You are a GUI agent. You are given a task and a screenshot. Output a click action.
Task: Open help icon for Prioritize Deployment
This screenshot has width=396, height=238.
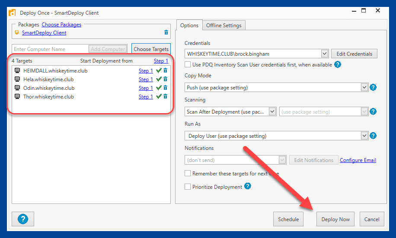[247, 186]
